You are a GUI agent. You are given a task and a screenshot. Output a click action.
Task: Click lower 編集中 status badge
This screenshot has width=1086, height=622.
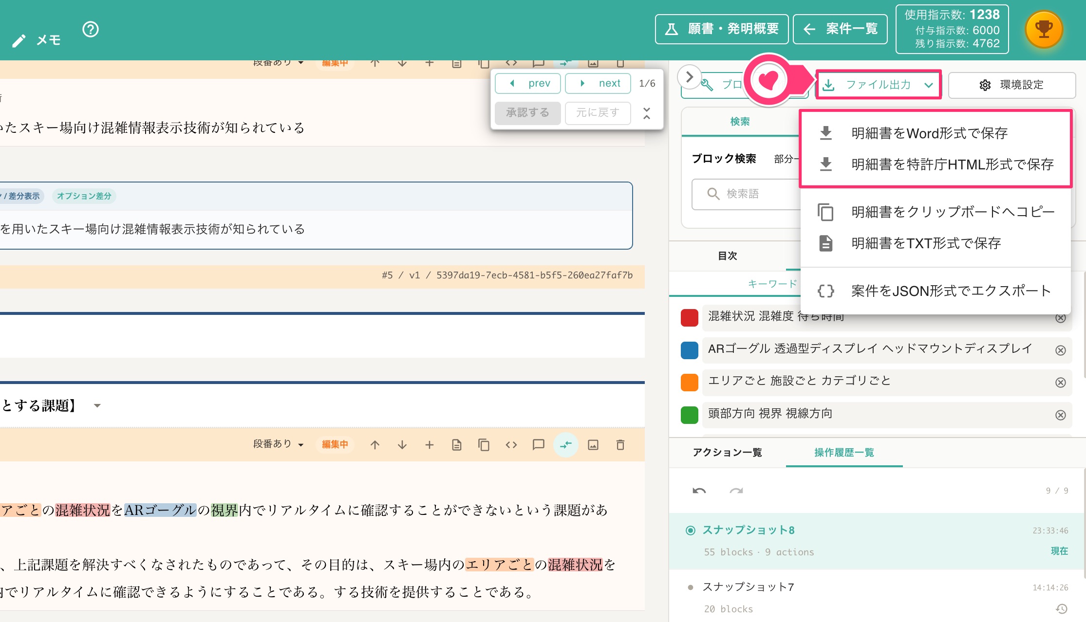click(x=335, y=444)
